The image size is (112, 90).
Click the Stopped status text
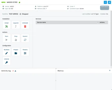point(25,14)
